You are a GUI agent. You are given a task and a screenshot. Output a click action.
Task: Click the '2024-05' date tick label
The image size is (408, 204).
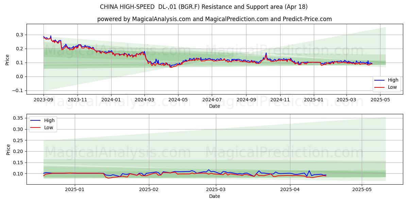[x=179, y=100]
